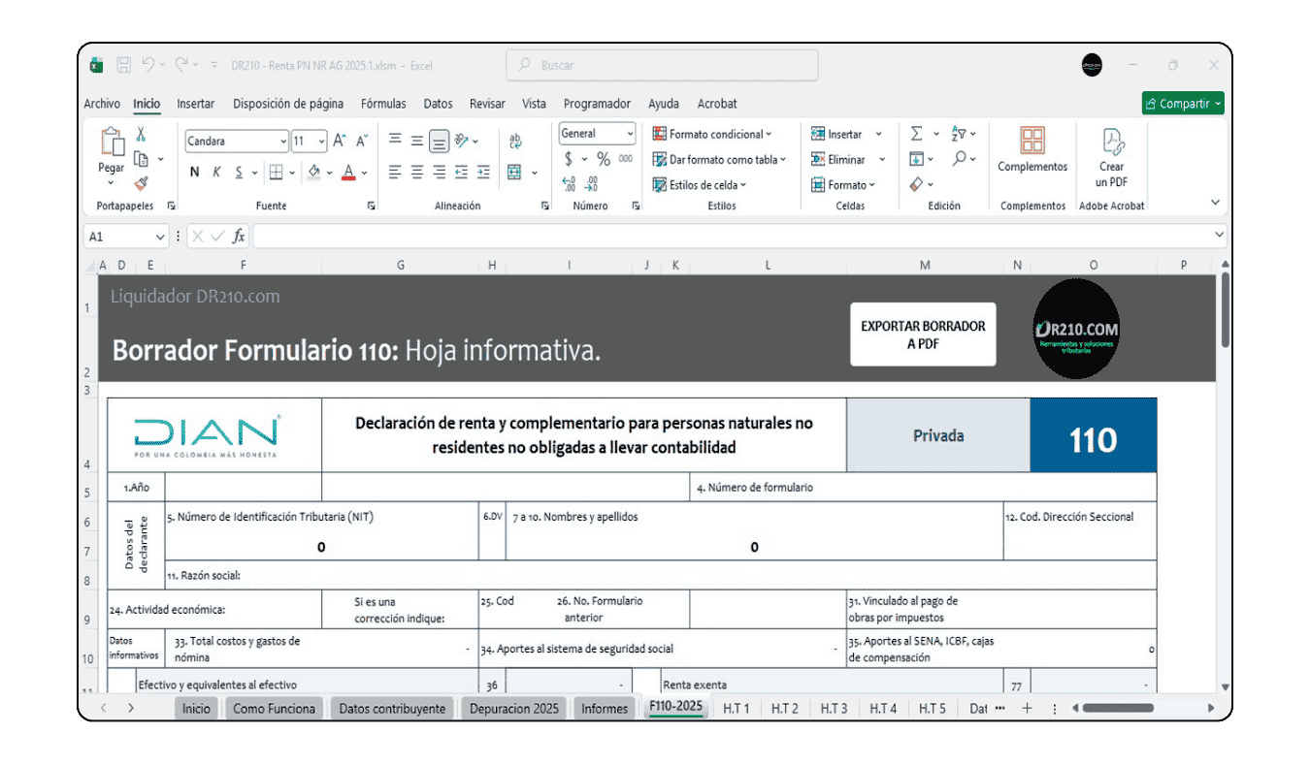
Task: Apply bold with the Negrita icon
Action: [195, 172]
